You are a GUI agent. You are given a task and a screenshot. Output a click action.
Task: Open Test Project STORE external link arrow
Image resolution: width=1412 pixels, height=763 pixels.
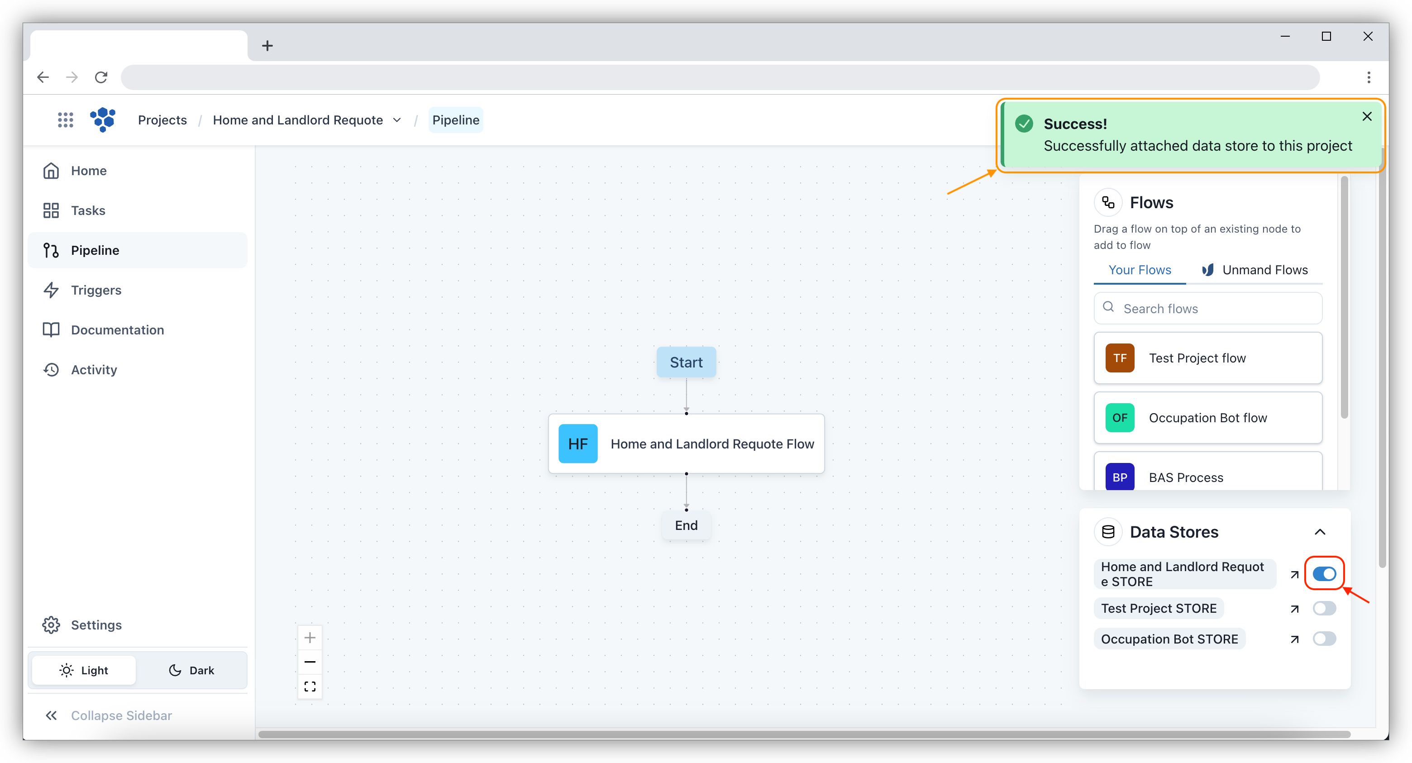[1294, 608]
